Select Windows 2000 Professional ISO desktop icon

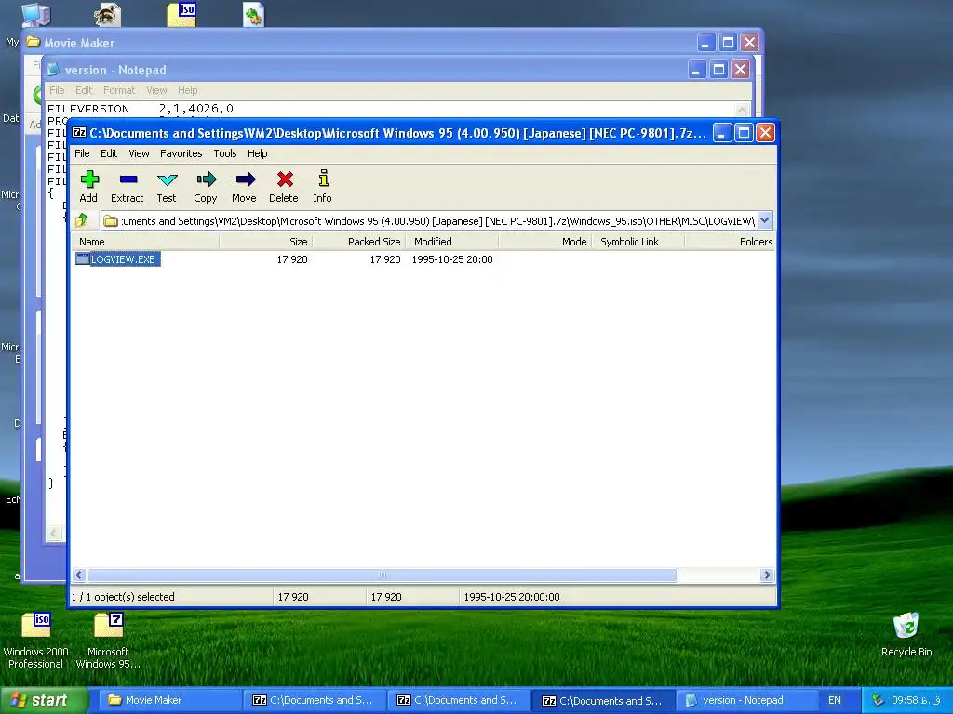[x=36, y=627]
